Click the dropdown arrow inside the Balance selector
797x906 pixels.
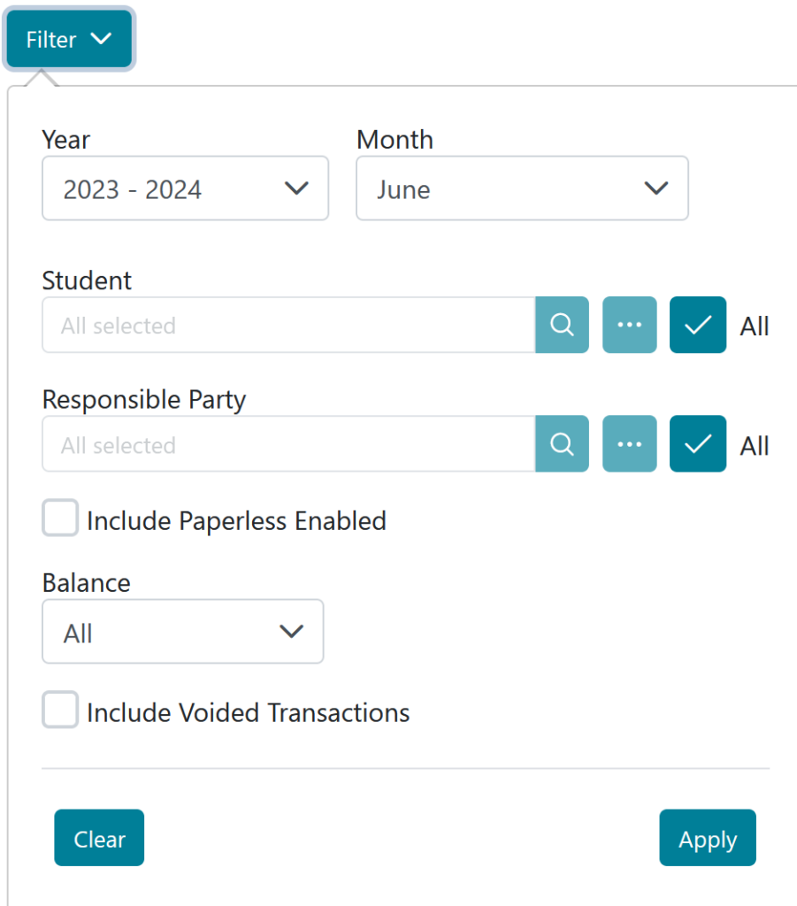(292, 632)
